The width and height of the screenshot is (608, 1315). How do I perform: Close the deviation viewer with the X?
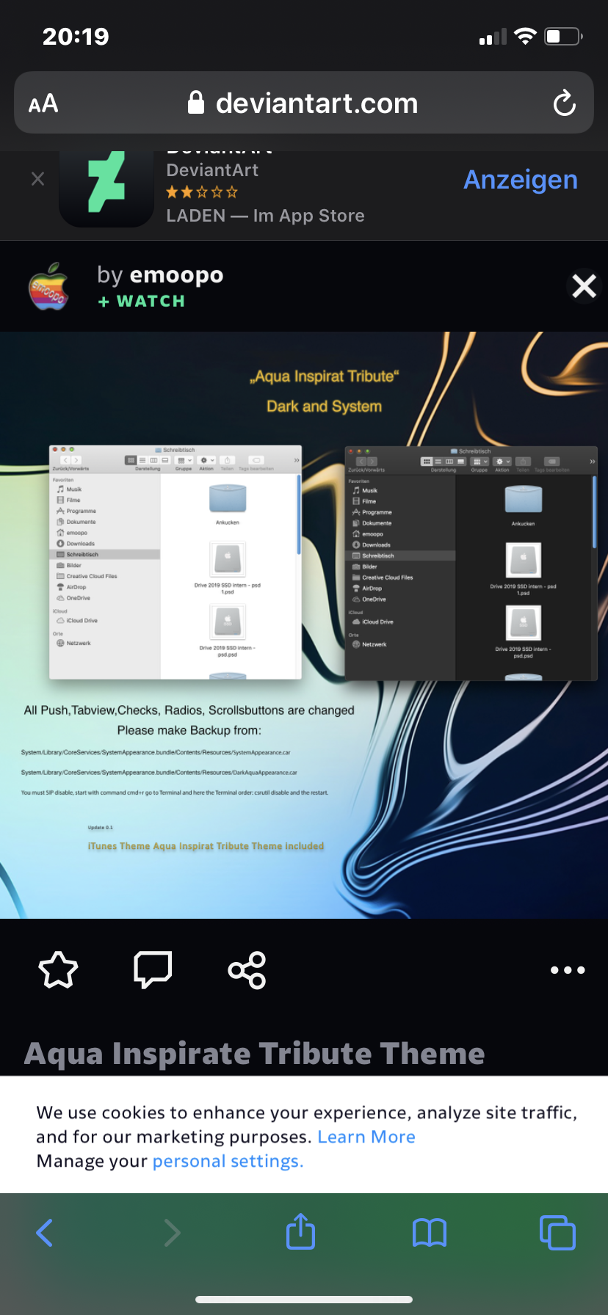pyautogui.click(x=584, y=286)
